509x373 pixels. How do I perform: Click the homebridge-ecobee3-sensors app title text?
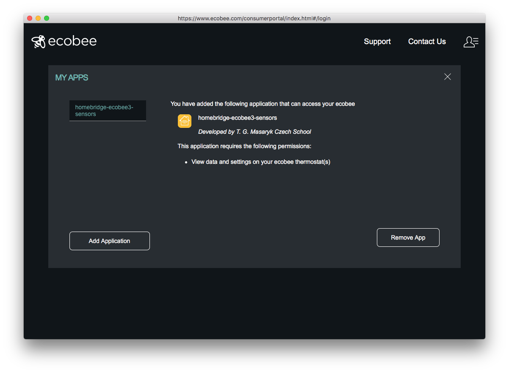pyautogui.click(x=238, y=118)
